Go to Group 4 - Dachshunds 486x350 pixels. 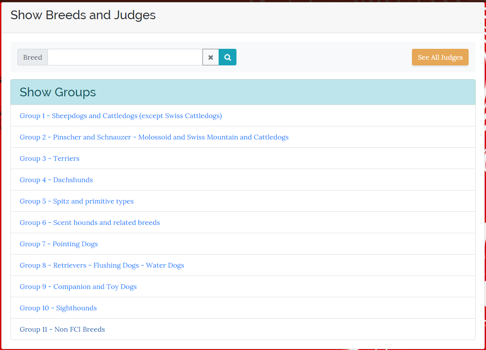point(56,180)
